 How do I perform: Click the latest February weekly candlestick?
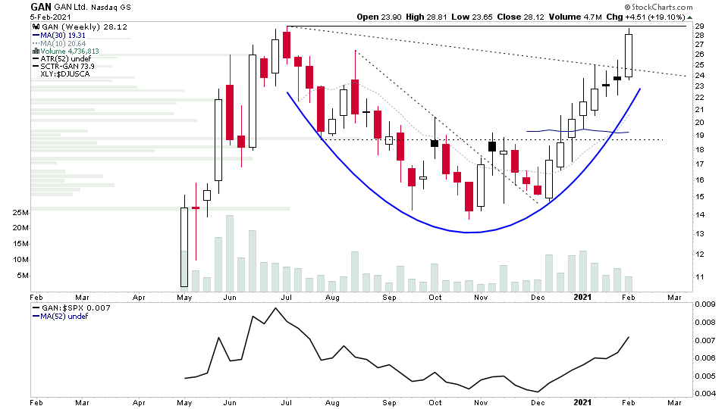pyautogui.click(x=629, y=55)
